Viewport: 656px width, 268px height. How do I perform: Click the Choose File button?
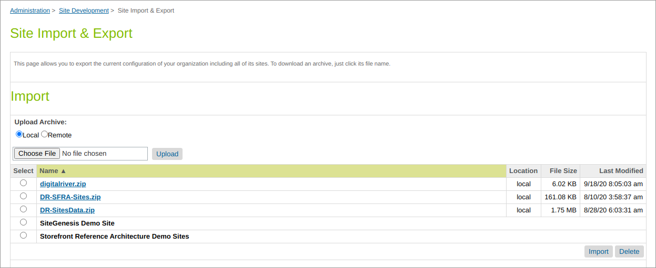coord(37,154)
